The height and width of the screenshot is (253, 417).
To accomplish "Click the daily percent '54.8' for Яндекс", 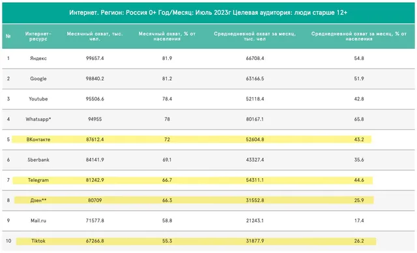I will 359,58.
